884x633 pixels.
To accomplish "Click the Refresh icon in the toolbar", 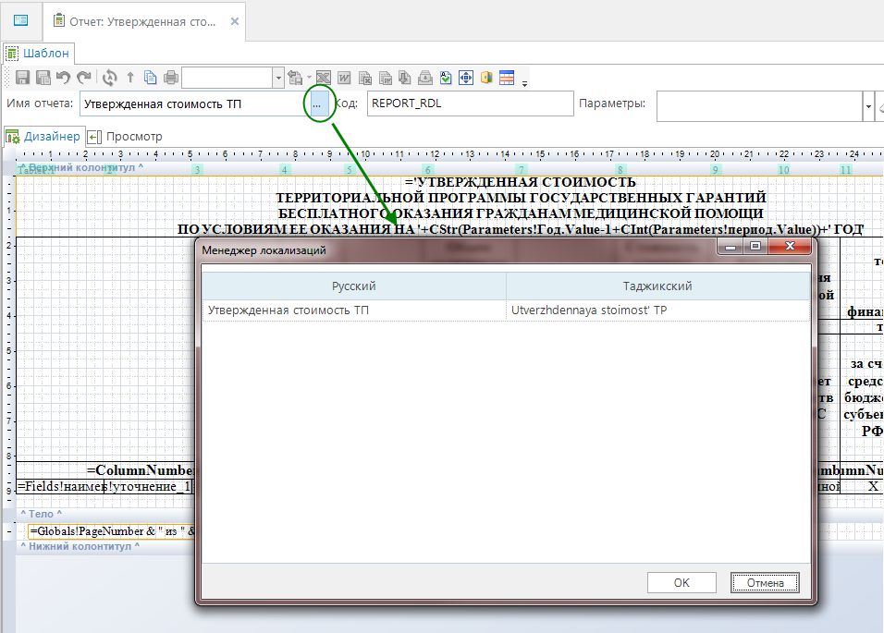I will (x=110, y=78).
